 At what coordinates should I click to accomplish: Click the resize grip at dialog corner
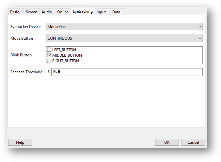(206, 146)
